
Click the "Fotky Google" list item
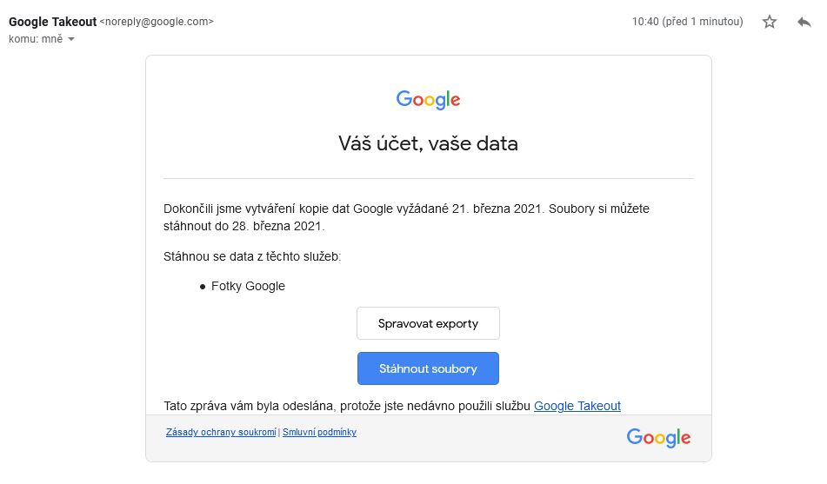point(248,286)
